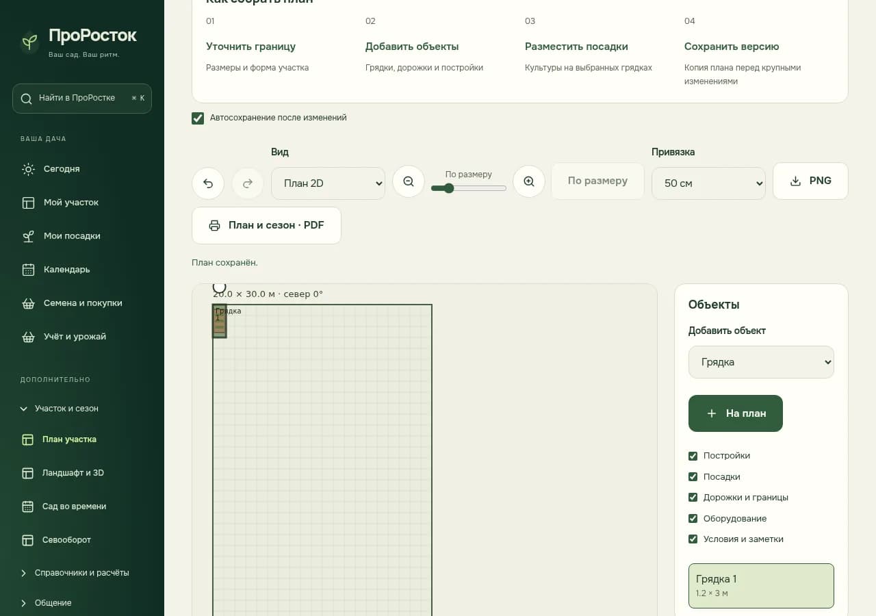Click the basket icon beside Учёт и урожай

(x=28, y=337)
